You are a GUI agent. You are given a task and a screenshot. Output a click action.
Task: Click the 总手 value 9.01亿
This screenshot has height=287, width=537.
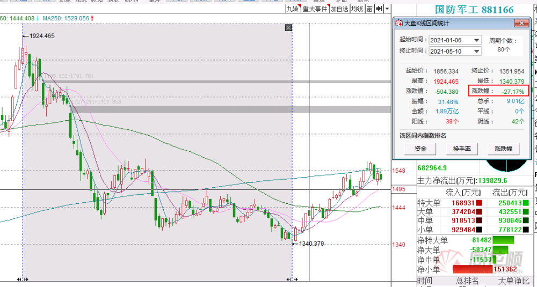tap(516, 101)
